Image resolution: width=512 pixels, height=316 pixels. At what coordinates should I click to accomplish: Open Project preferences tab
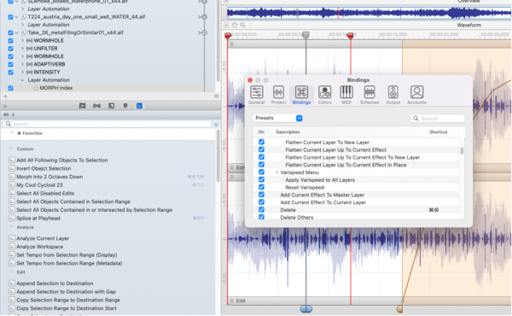[278, 95]
